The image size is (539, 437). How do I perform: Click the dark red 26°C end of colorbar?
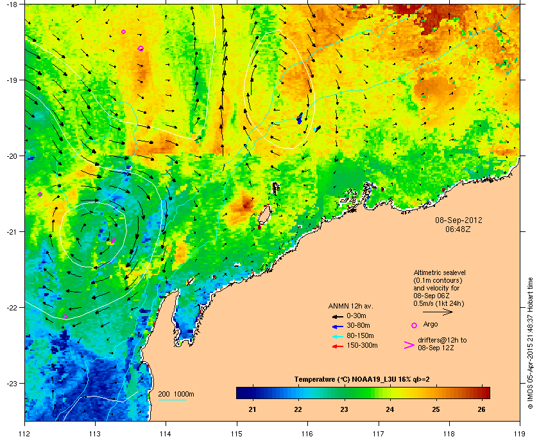485,393
